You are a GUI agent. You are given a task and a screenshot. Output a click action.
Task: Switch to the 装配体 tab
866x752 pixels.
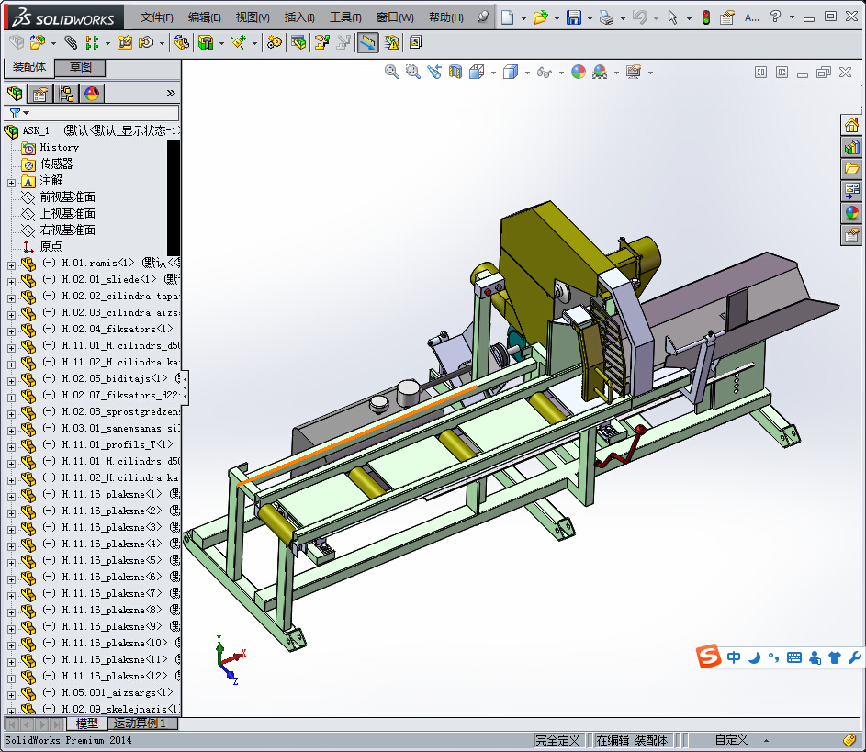point(29,67)
